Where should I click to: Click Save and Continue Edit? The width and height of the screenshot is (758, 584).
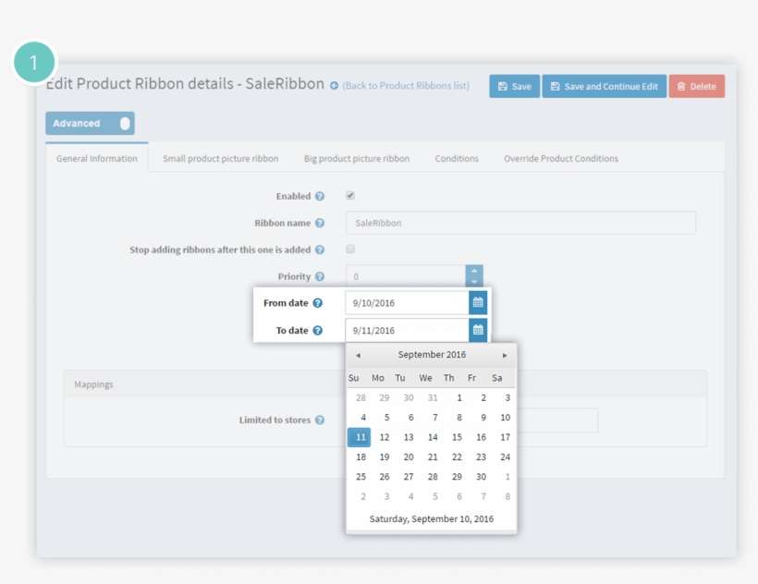coord(604,85)
